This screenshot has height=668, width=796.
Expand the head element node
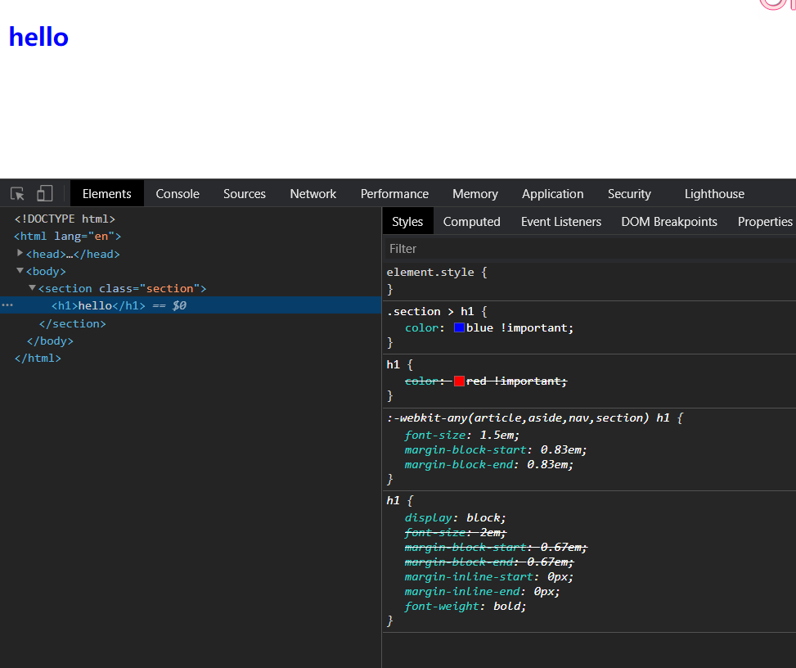tap(20, 253)
